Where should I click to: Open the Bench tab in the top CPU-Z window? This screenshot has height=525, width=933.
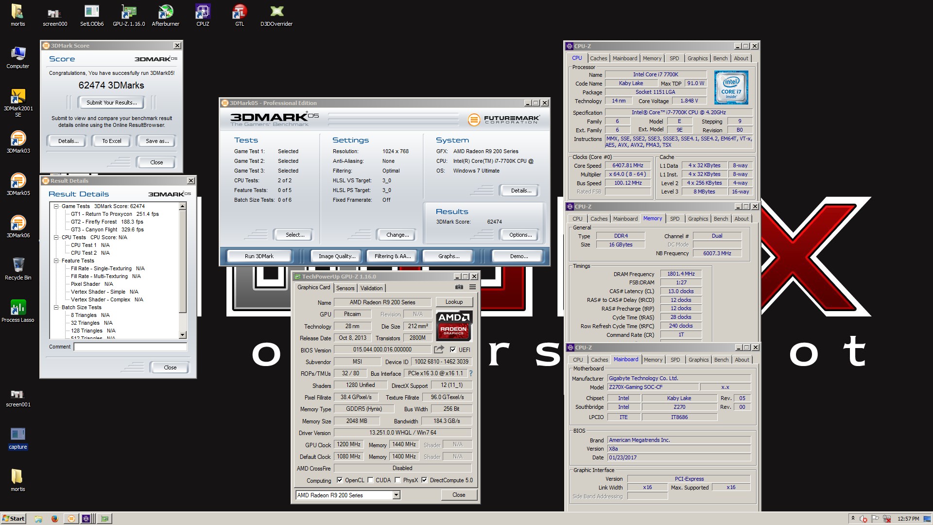tap(720, 58)
